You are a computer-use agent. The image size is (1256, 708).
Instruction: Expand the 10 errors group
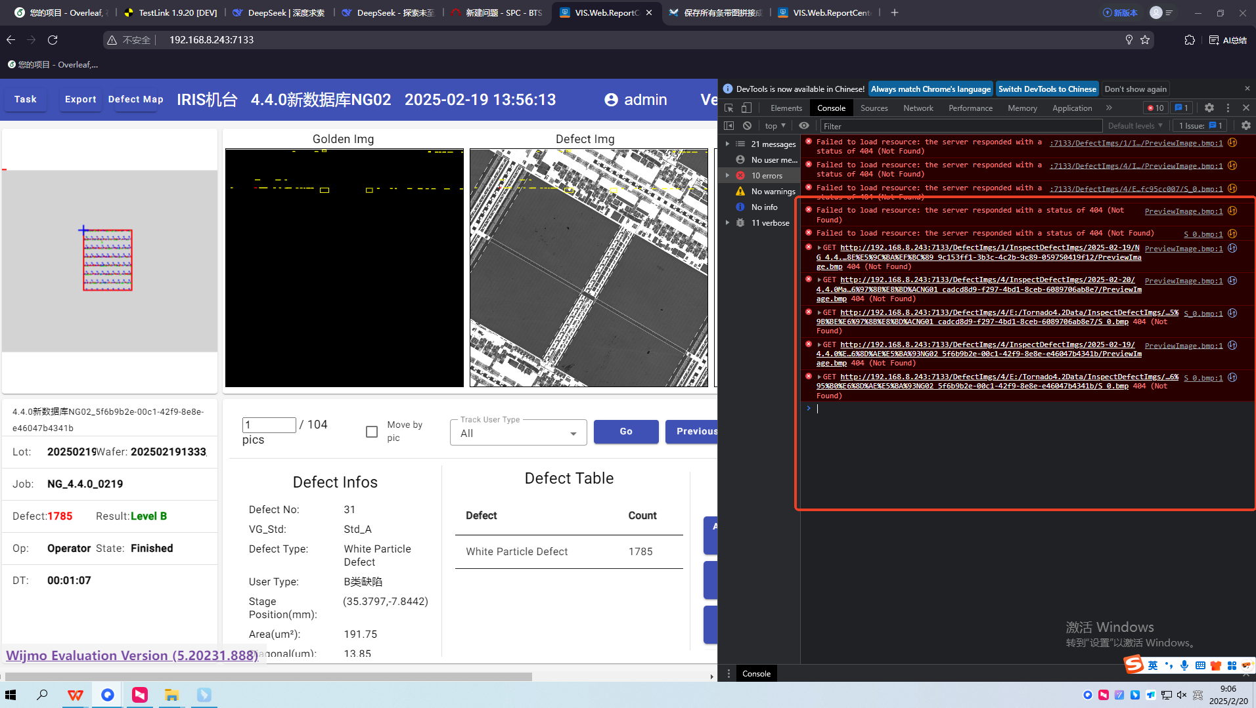(727, 175)
